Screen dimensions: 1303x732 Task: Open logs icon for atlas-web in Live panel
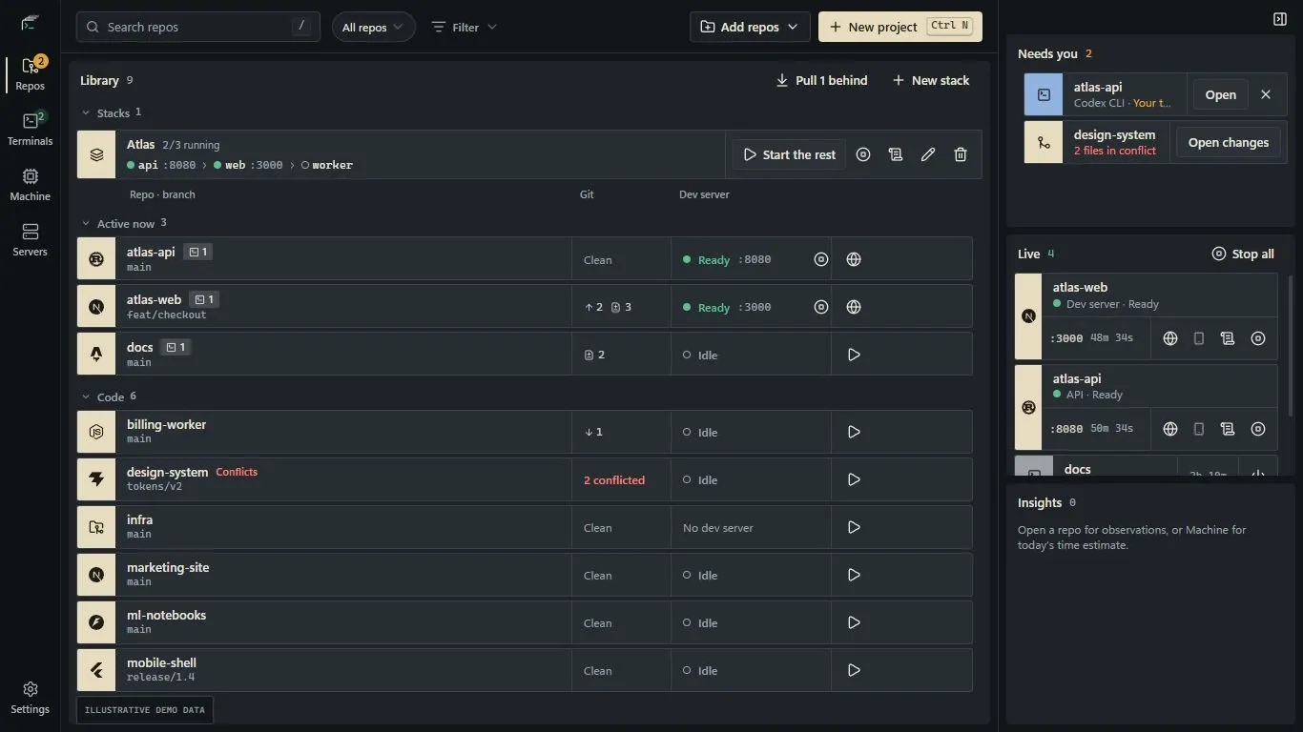[x=1228, y=338]
